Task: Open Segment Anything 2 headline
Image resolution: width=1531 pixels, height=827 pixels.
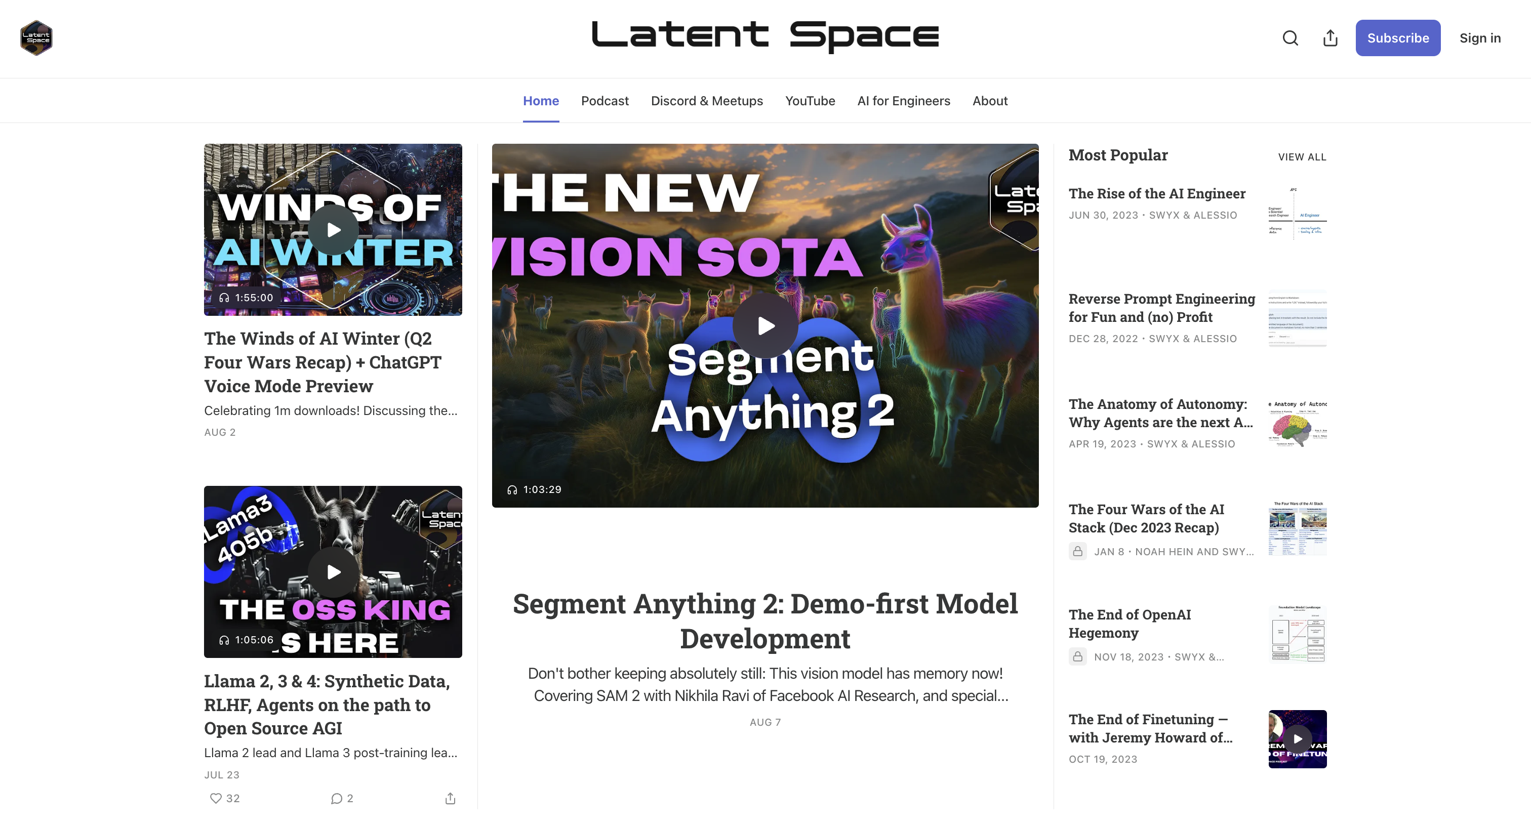Action: click(x=766, y=621)
